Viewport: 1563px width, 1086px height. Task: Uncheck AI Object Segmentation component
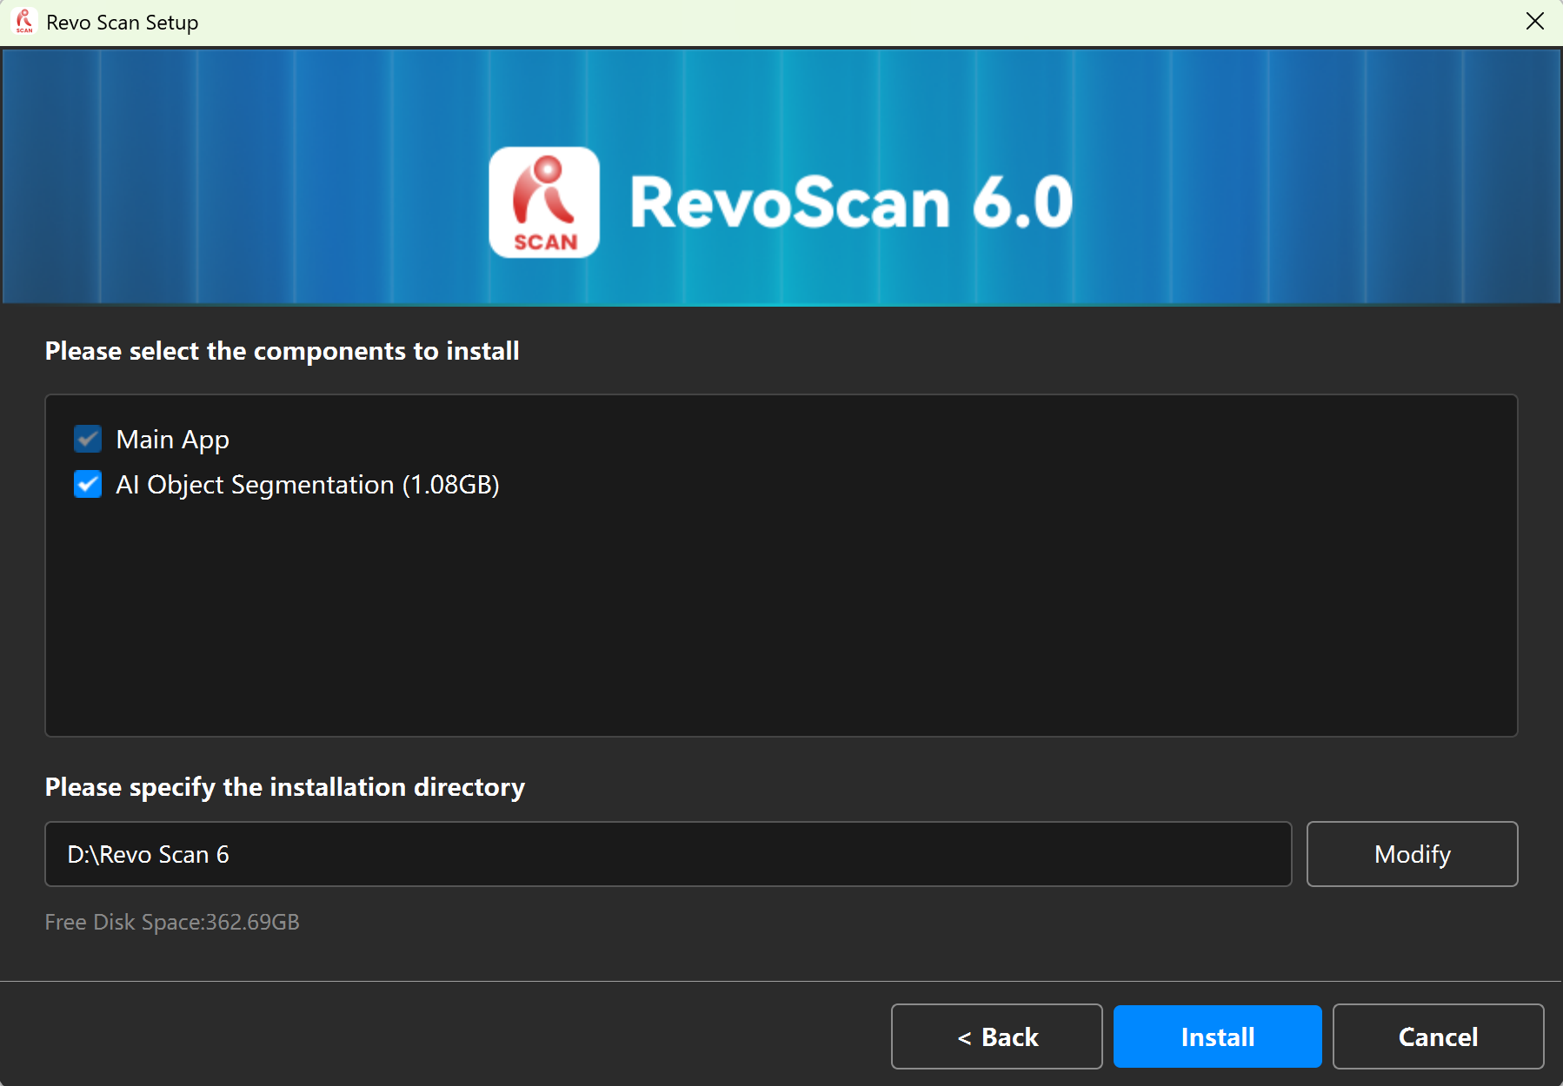pos(88,485)
